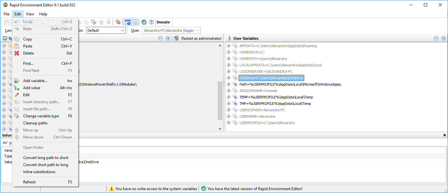448x193 pixels.
Task: Choose Change variable type in Edit menu
Action: [45, 116]
